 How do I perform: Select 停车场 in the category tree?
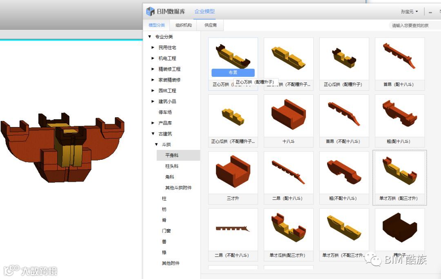pyautogui.click(x=165, y=112)
